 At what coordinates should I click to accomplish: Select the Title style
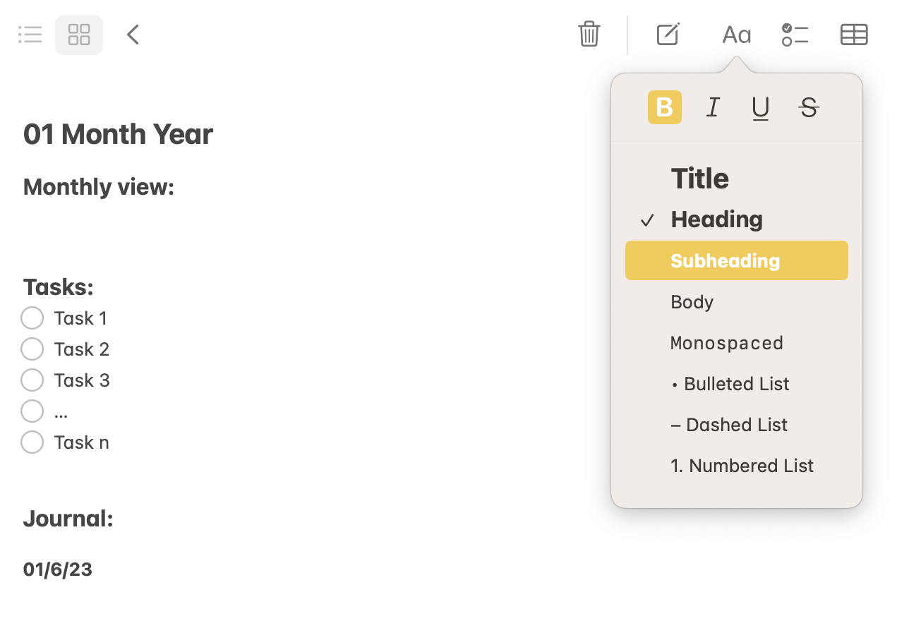[699, 179]
